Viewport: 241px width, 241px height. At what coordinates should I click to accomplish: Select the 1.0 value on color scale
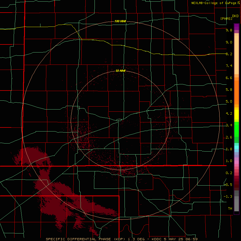(229, 161)
